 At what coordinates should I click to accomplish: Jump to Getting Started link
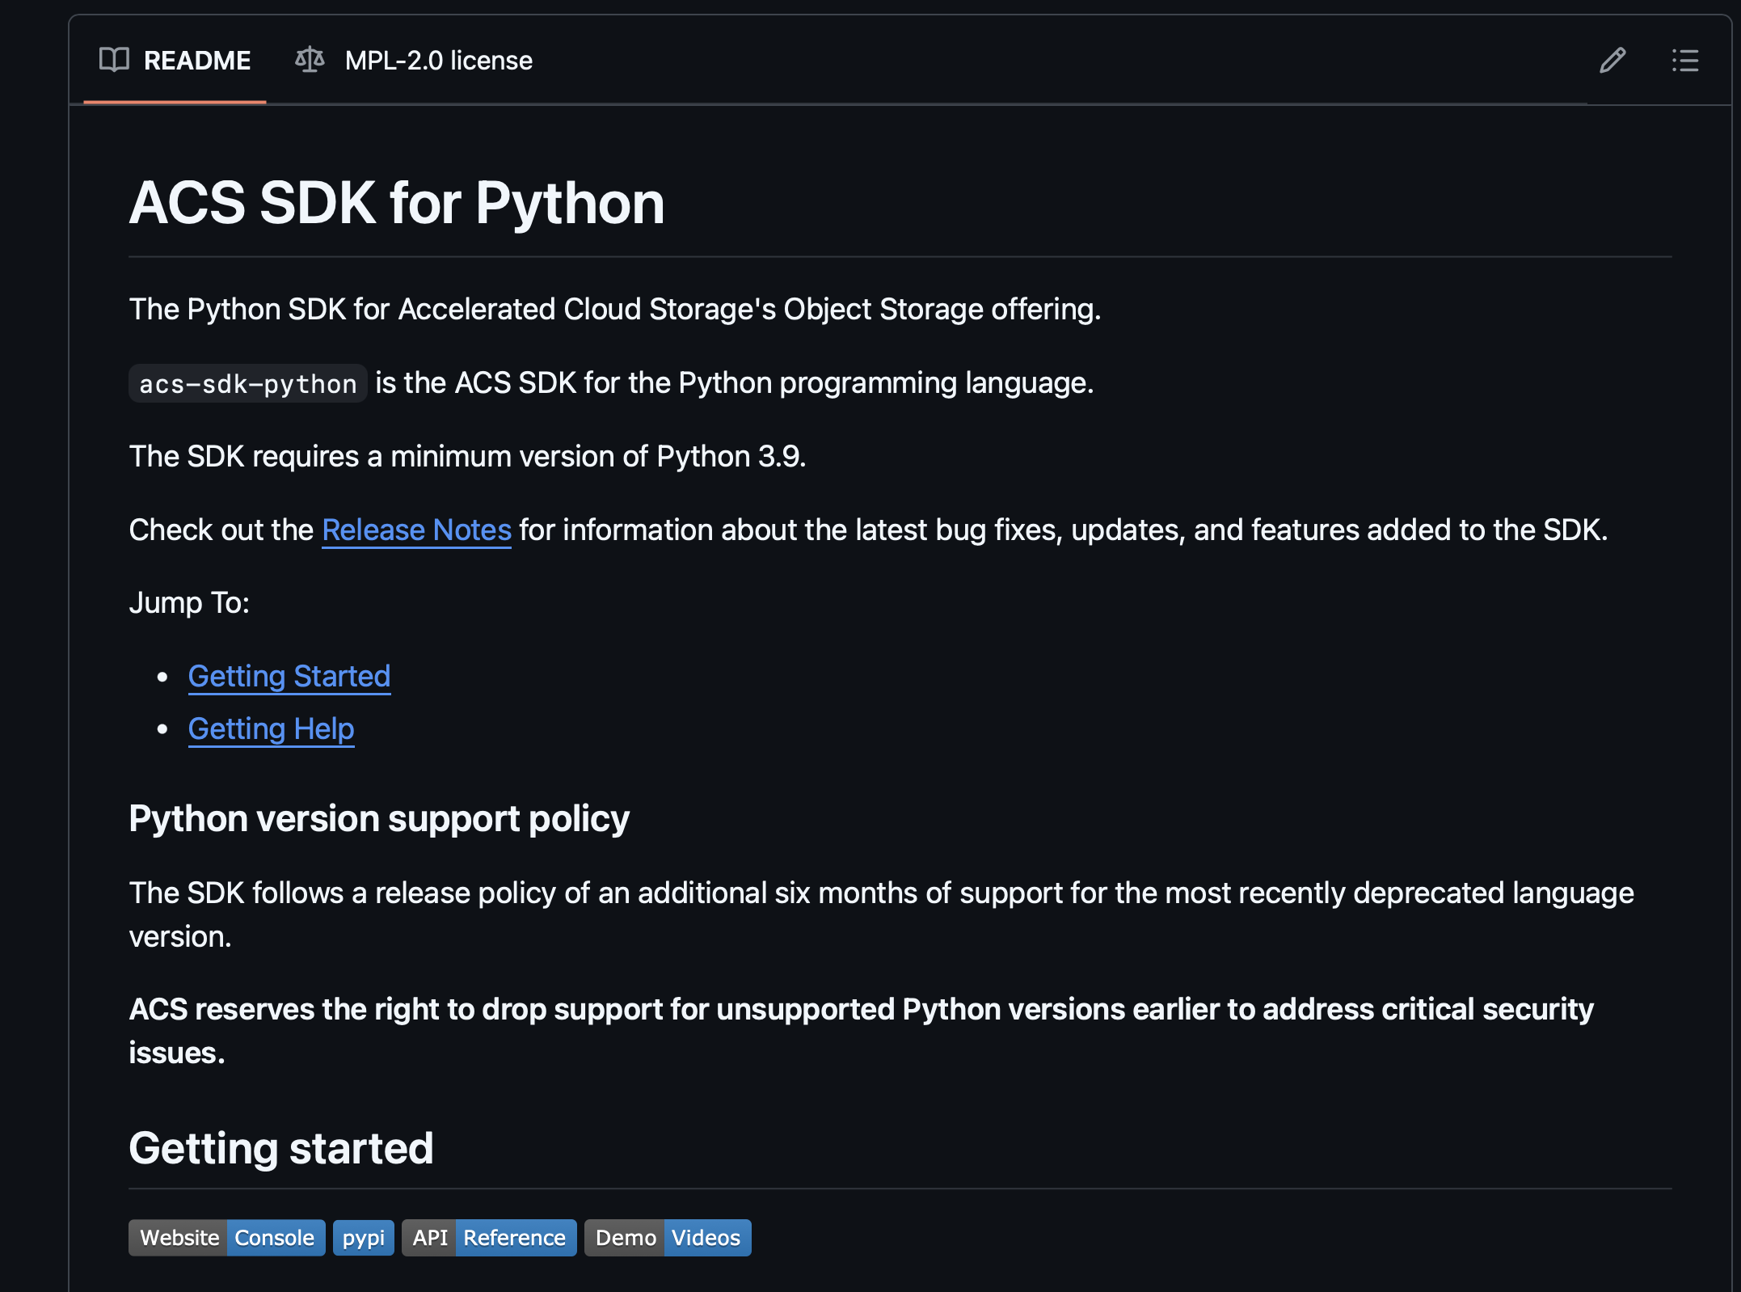[x=289, y=676]
